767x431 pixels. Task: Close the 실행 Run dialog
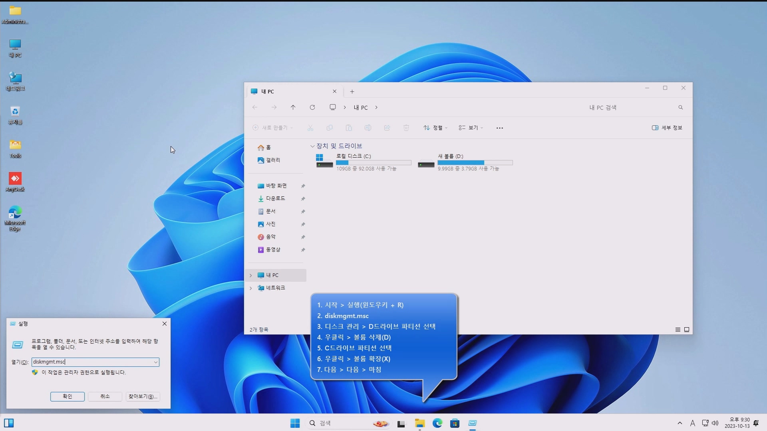(165, 324)
